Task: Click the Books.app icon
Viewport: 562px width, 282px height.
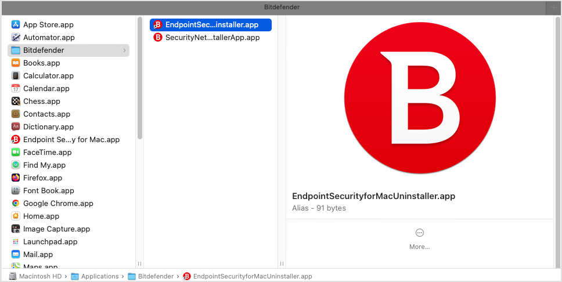Action: [16, 63]
